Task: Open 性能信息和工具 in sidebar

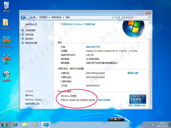Action: tap(32, 104)
